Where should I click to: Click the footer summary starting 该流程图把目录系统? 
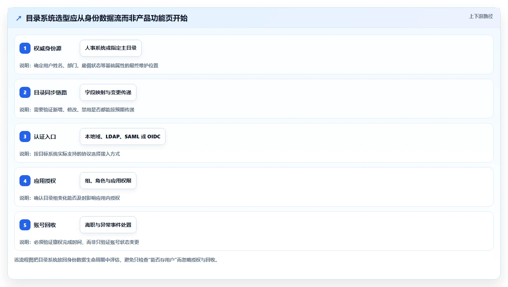click(116, 260)
